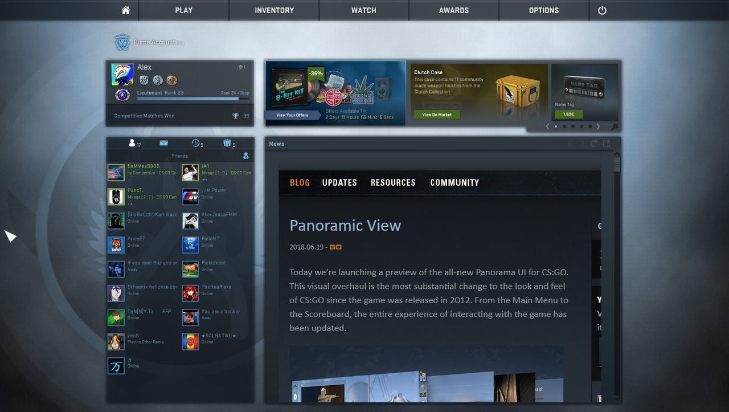Select the first store carousel dot
The height and width of the screenshot is (412, 729).
point(556,127)
